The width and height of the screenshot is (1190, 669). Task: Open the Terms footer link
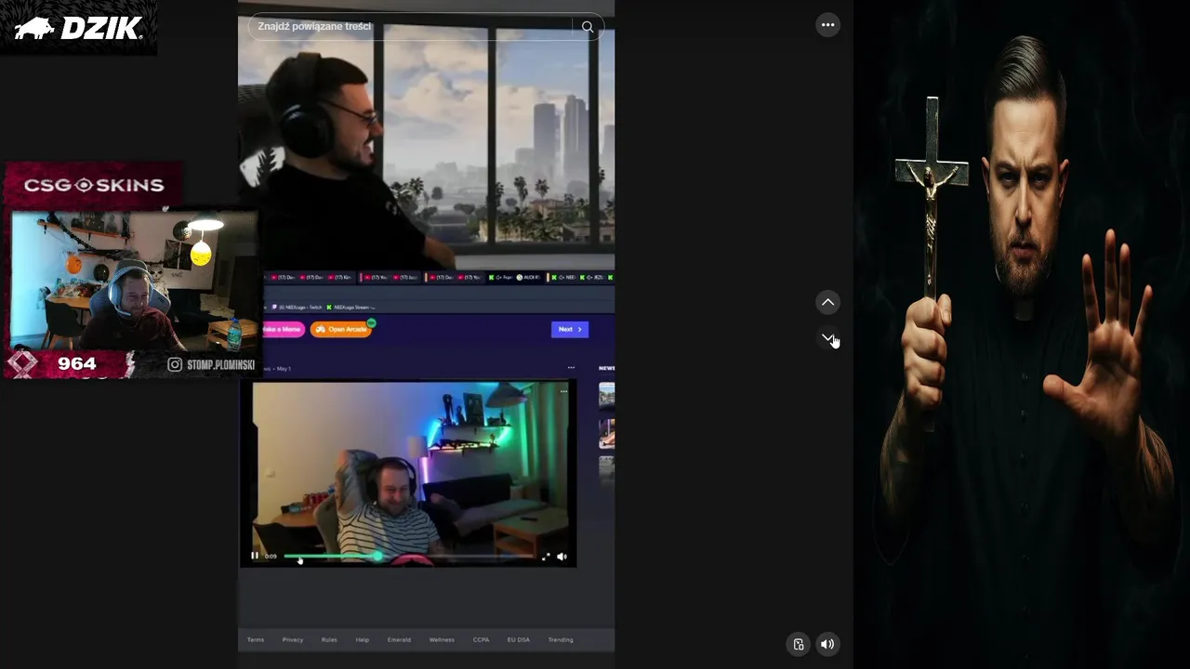(x=255, y=639)
